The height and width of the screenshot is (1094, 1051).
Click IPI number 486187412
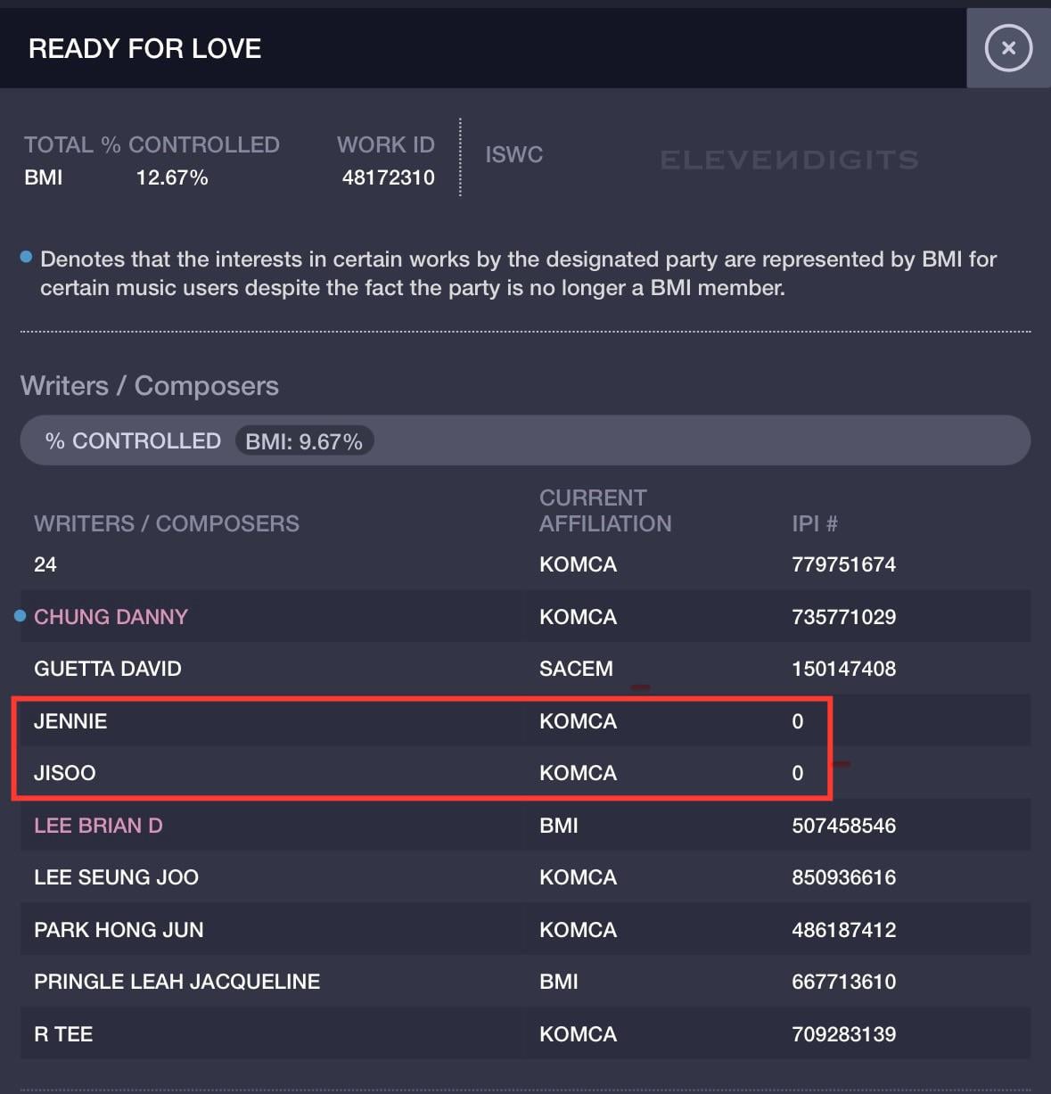(843, 930)
